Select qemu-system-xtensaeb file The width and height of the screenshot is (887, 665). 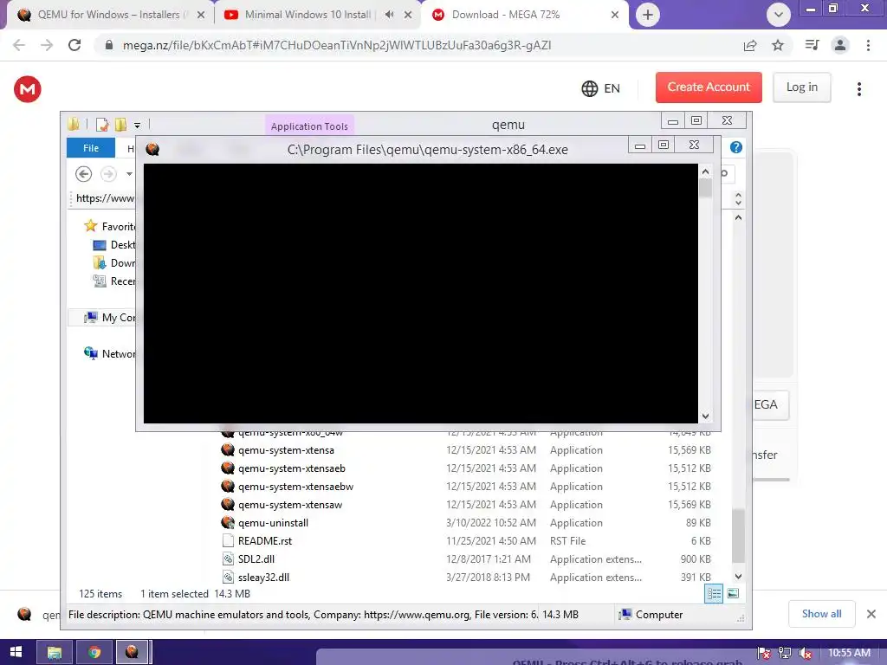coord(291,468)
